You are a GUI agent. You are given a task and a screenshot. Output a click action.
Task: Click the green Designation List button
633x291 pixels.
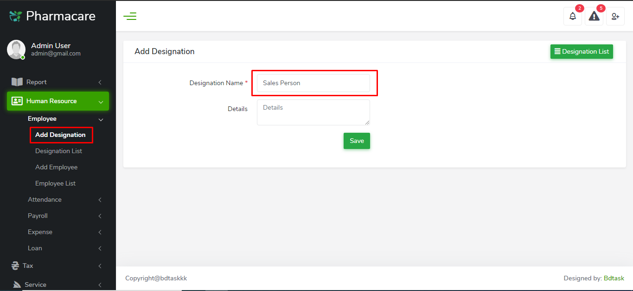(x=582, y=51)
